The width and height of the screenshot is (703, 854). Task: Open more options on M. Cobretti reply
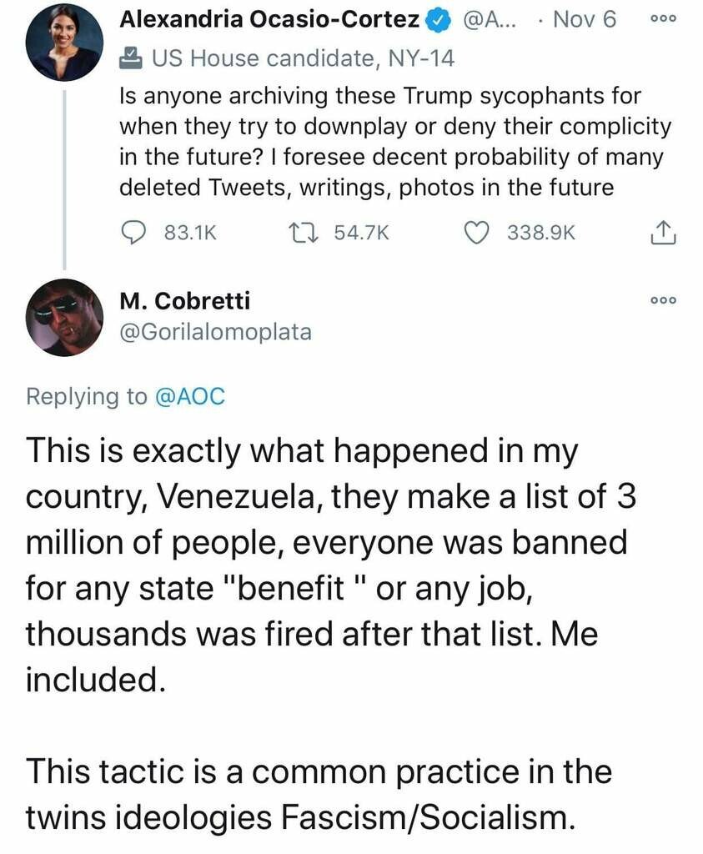coord(662,300)
